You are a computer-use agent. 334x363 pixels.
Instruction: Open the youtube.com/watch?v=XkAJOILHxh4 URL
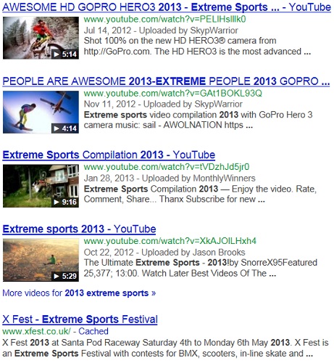170,241
